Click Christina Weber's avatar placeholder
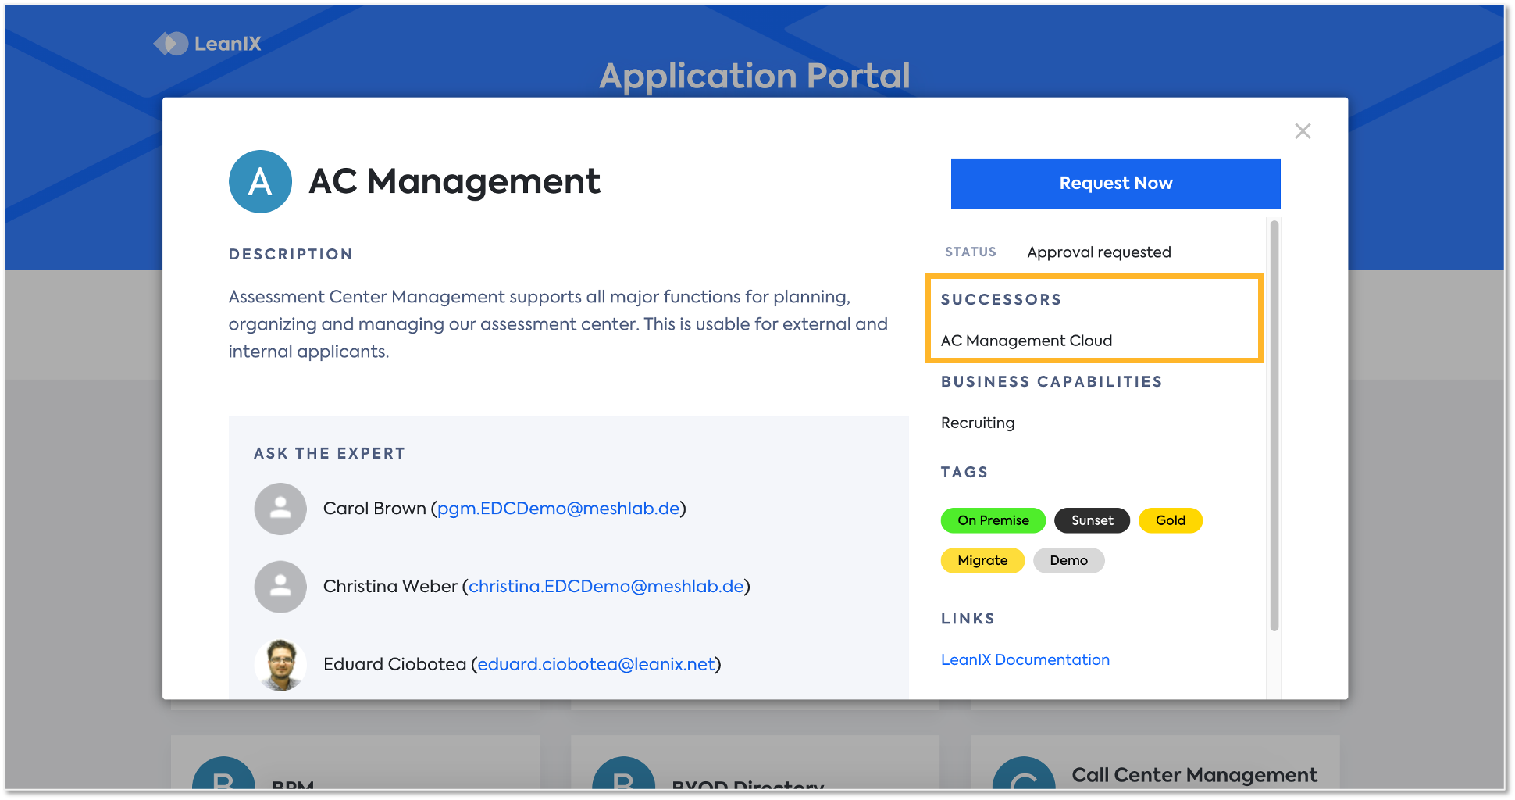Image resolution: width=1515 pixels, height=800 pixels. point(280,587)
